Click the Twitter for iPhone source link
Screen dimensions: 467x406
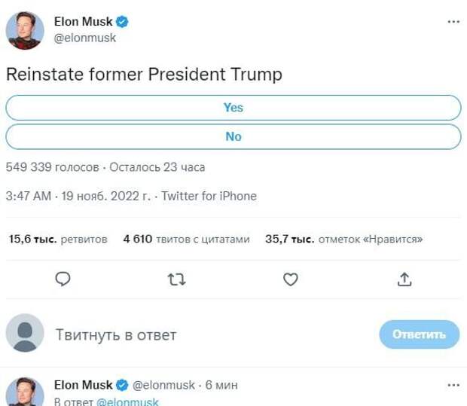tap(209, 196)
